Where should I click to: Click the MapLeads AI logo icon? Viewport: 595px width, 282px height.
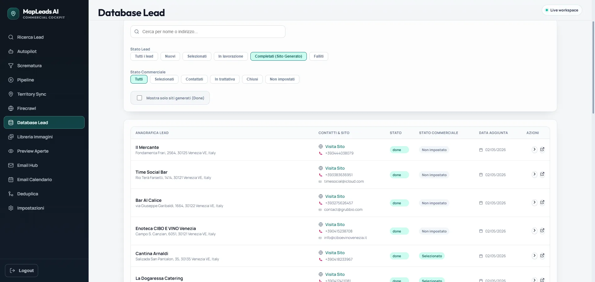[x=13, y=14]
